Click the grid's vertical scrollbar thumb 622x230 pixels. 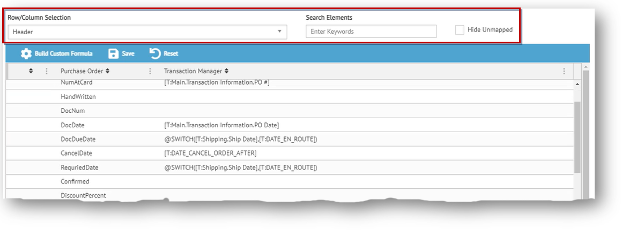(x=577, y=136)
